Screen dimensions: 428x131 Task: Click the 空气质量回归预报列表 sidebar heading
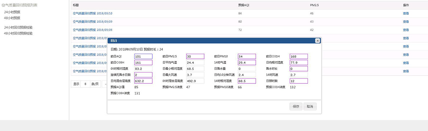coord(19,5)
